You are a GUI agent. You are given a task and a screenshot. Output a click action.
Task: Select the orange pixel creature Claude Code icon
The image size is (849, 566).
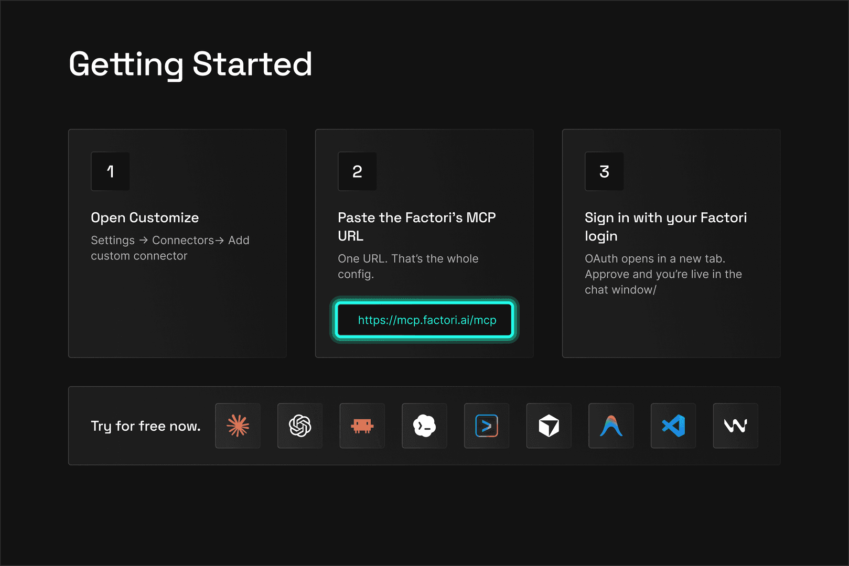click(x=362, y=426)
